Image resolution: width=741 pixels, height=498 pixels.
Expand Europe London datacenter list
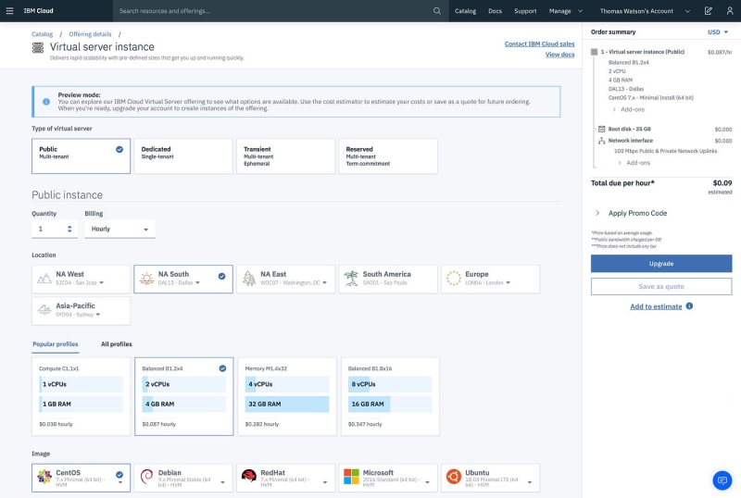[x=508, y=283]
